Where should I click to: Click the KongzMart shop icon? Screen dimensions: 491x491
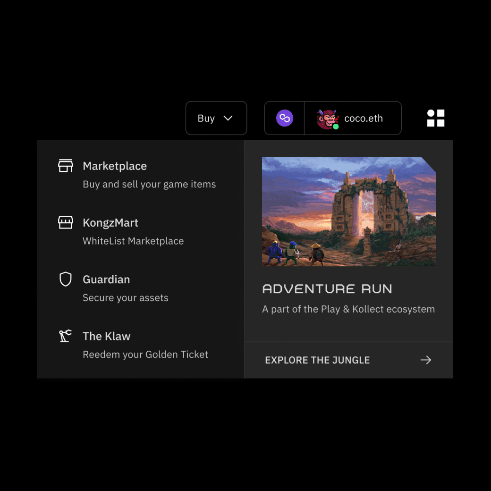65,222
